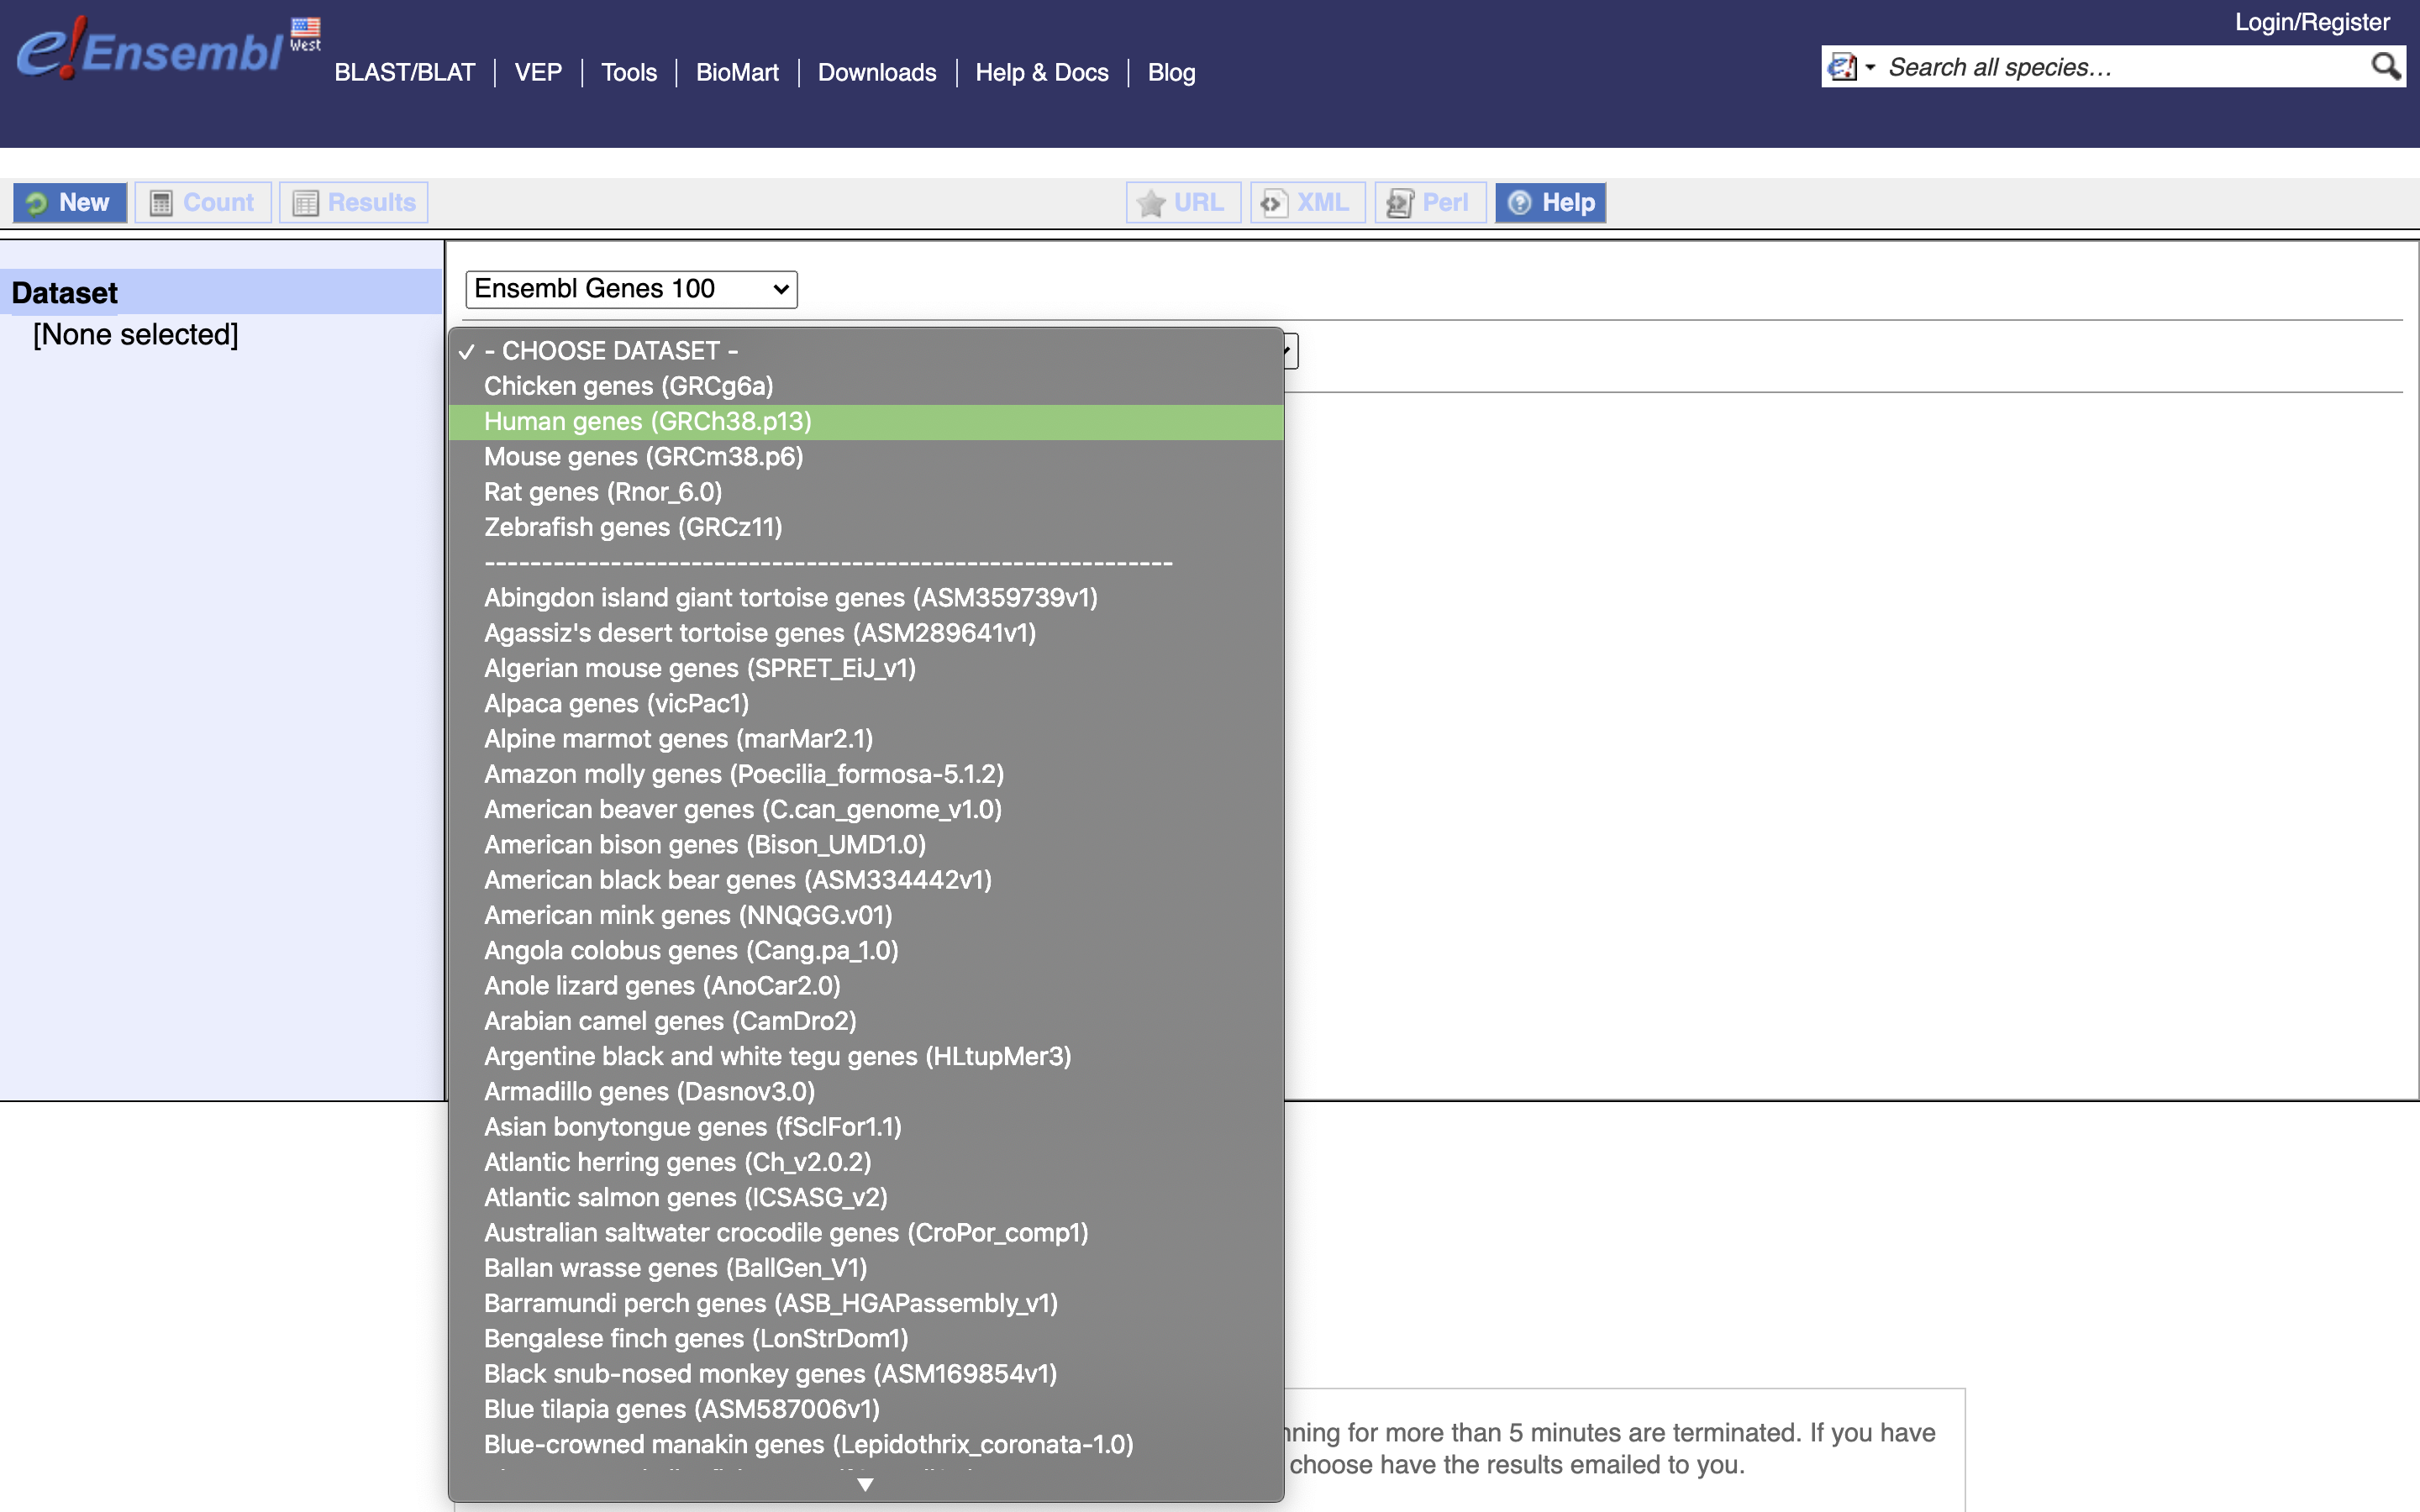
Task: Select Blue tilapia genes (ASM587006v1)
Action: [866, 1409]
